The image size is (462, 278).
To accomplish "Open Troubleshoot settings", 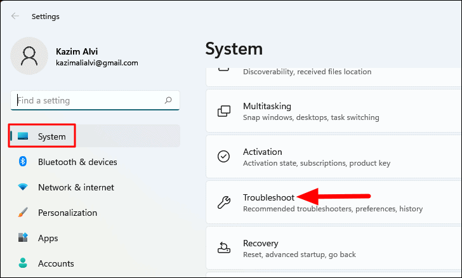I will pos(334,202).
